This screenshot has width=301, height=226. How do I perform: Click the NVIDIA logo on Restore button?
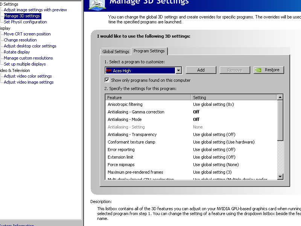coord(258,70)
